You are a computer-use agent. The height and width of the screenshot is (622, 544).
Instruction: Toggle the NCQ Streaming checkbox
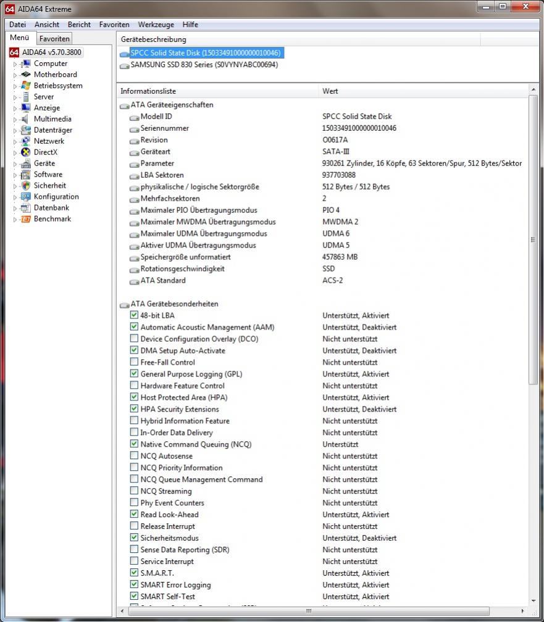tap(134, 491)
